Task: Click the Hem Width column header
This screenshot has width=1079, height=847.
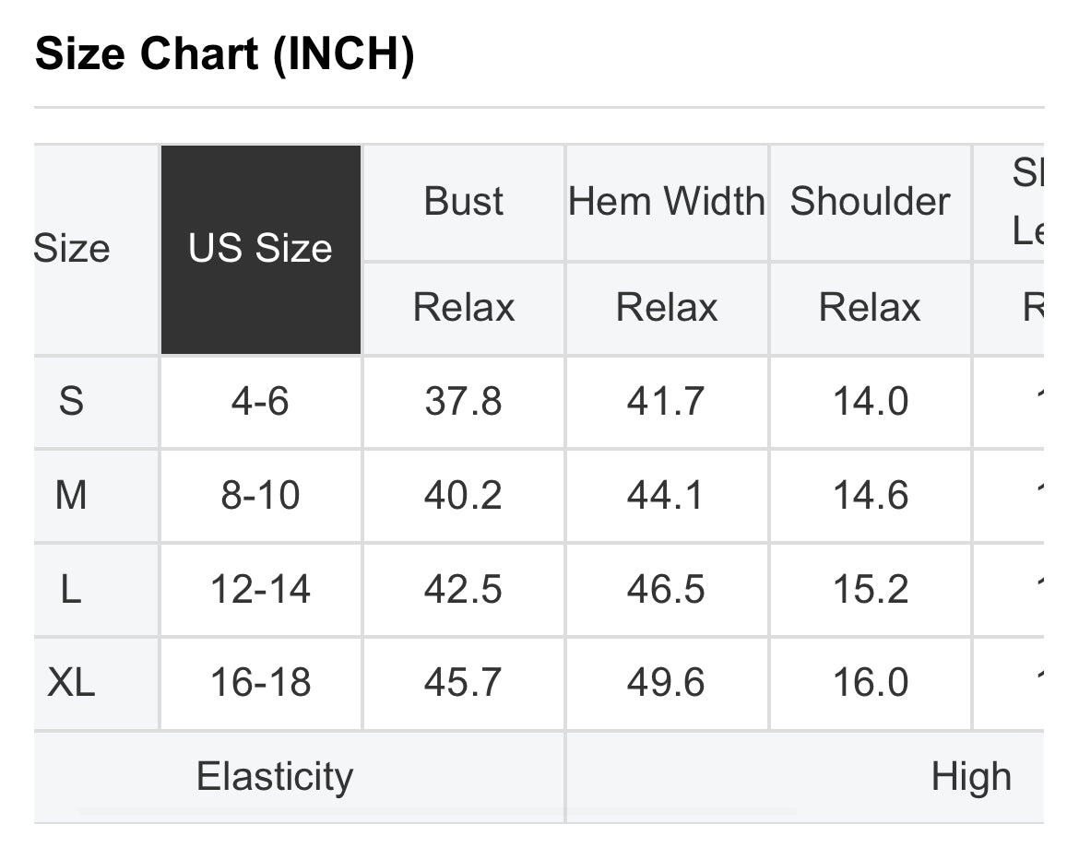Action: pyautogui.click(x=667, y=202)
